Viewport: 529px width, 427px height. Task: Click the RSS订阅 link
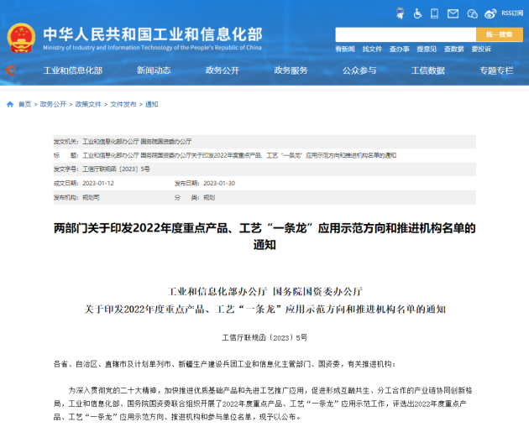pos(511,13)
